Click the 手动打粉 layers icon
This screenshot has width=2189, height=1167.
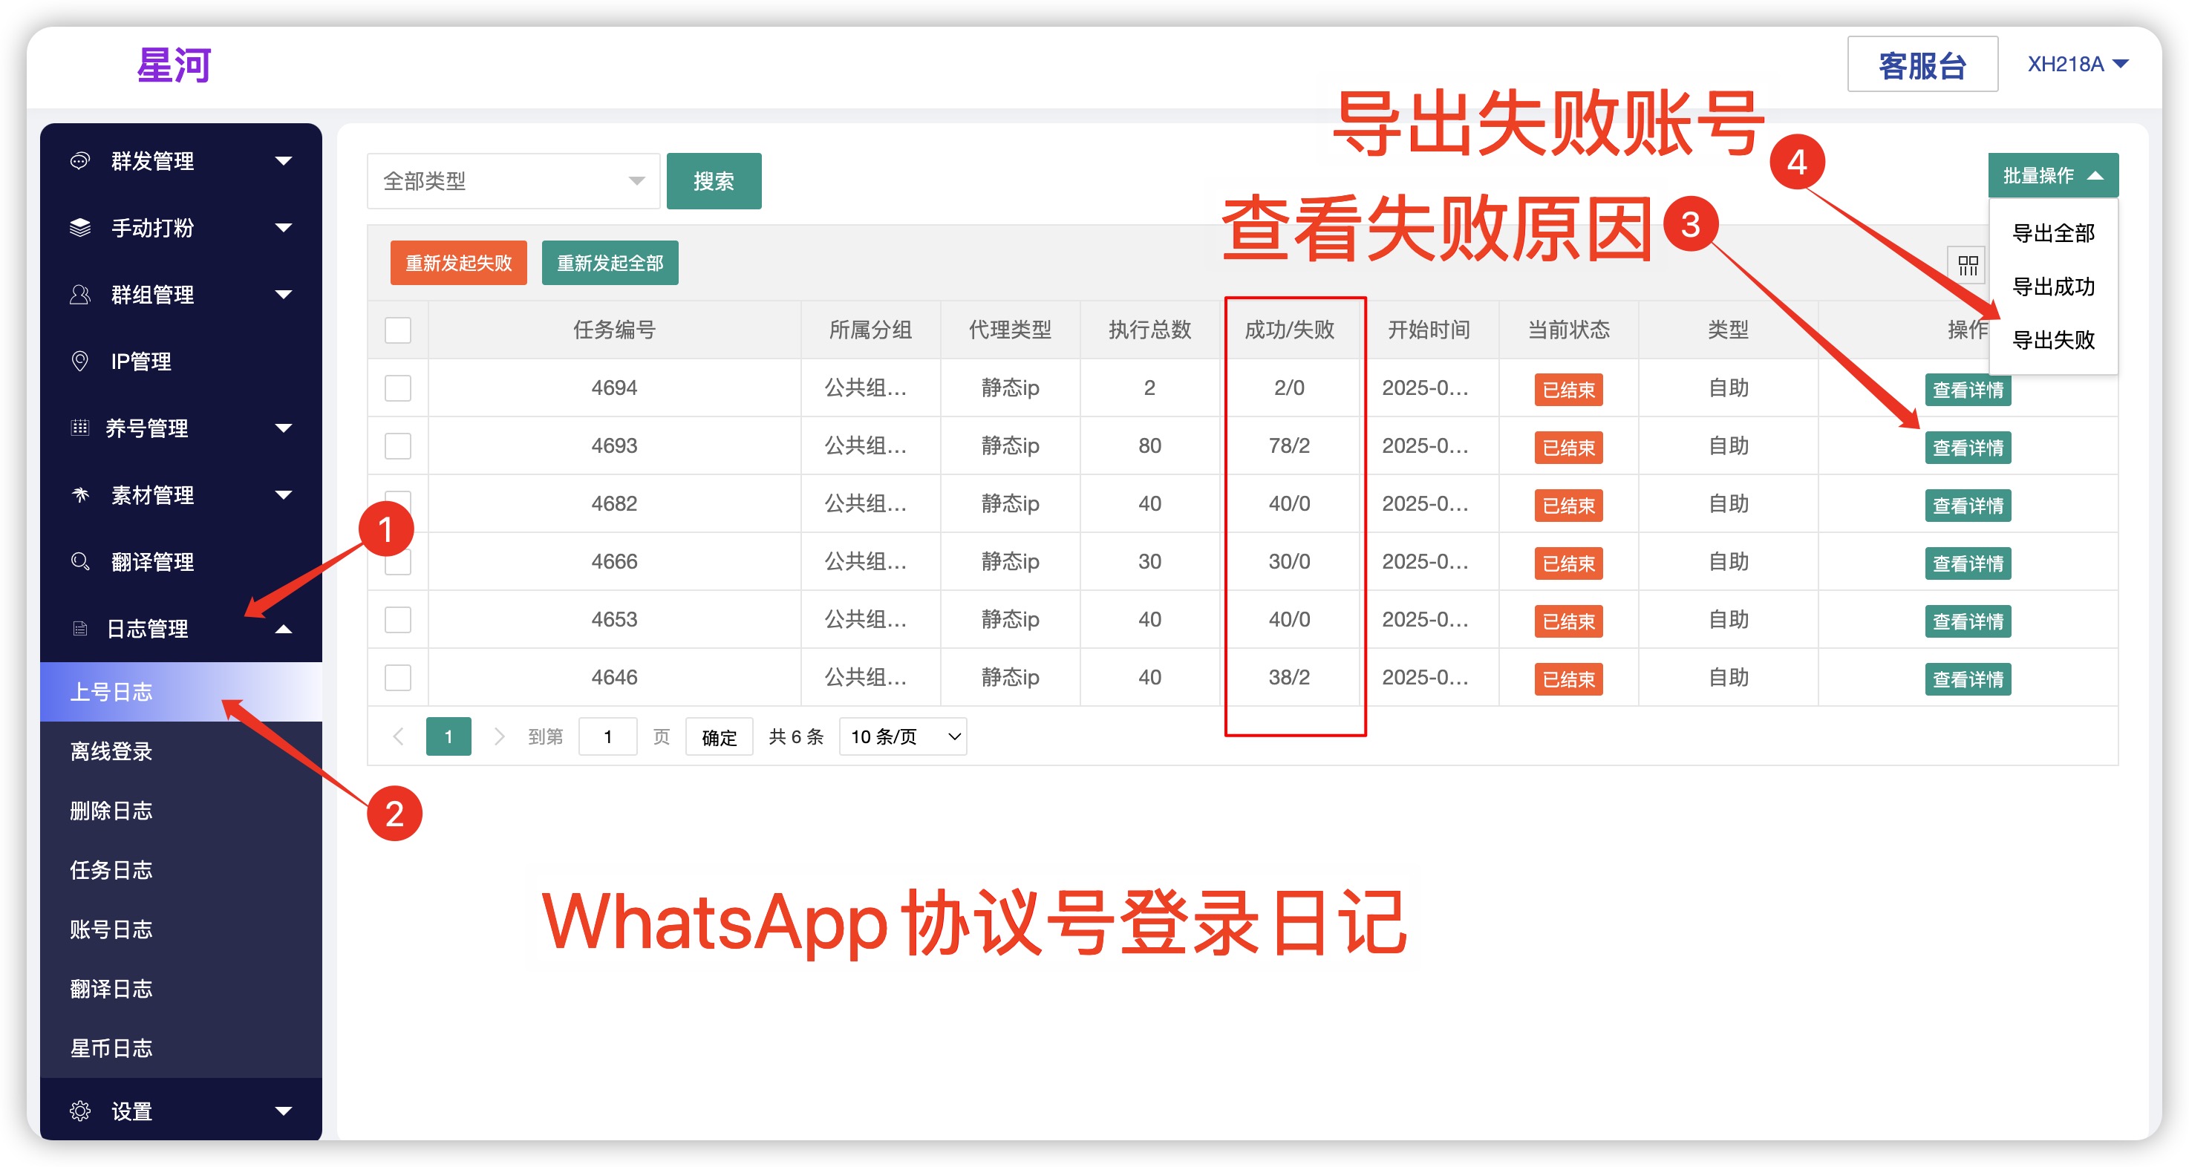pos(80,228)
